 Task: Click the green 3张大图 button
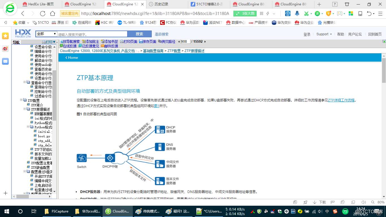coord(245,14)
